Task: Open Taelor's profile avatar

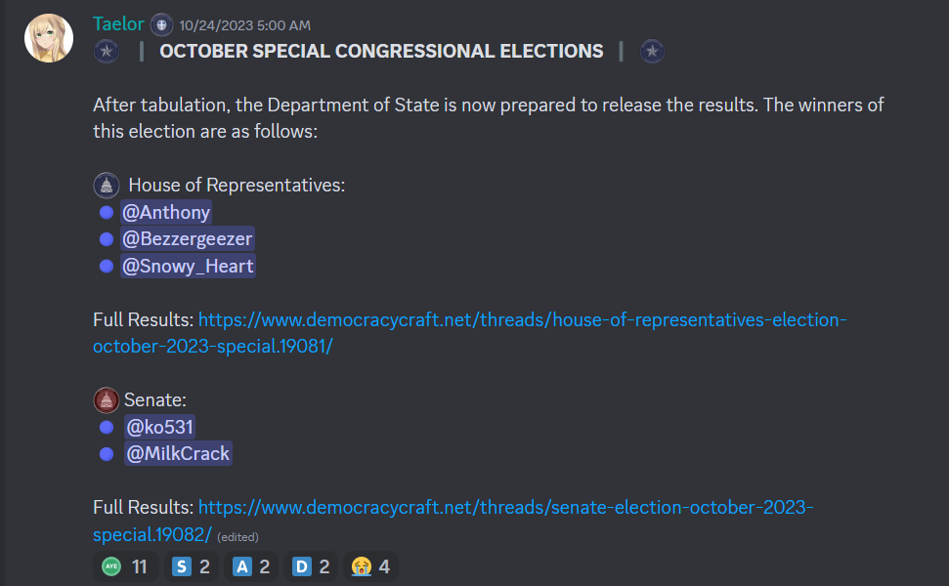Action: [x=49, y=38]
